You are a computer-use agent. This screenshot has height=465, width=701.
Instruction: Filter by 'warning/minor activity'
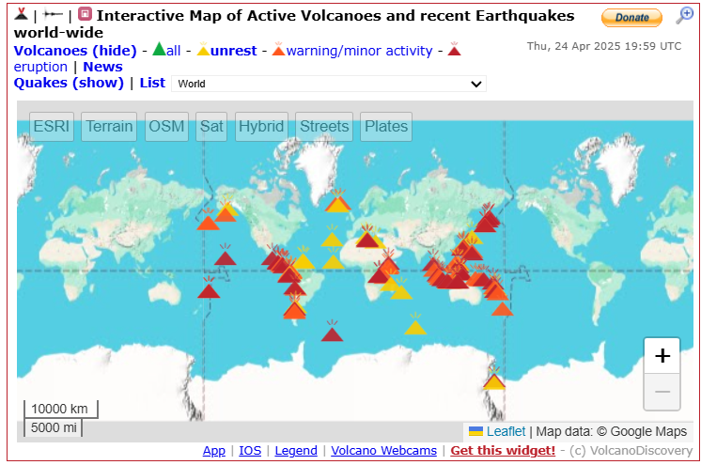[x=360, y=51]
